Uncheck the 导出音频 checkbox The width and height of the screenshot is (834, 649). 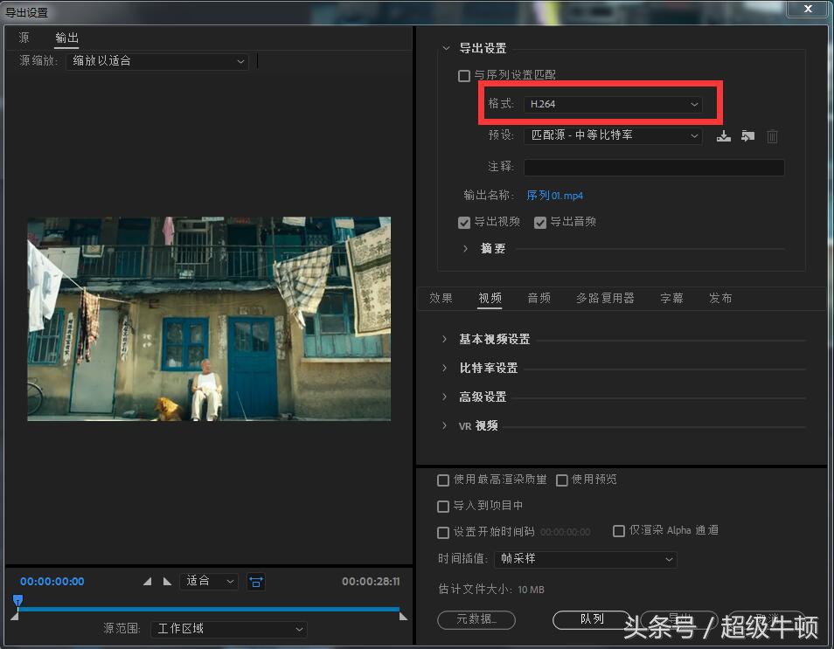(x=540, y=222)
